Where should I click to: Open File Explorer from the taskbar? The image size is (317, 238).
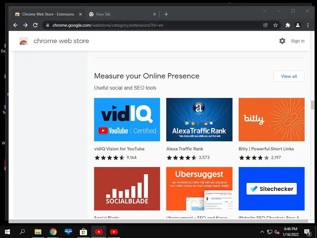[38, 232]
